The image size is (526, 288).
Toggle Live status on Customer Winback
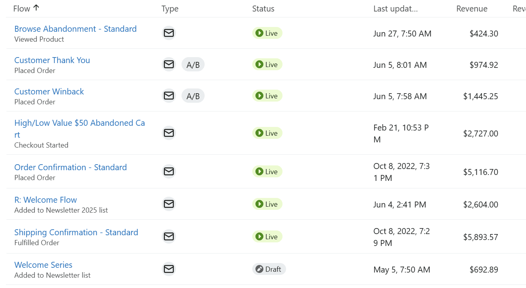(x=267, y=96)
